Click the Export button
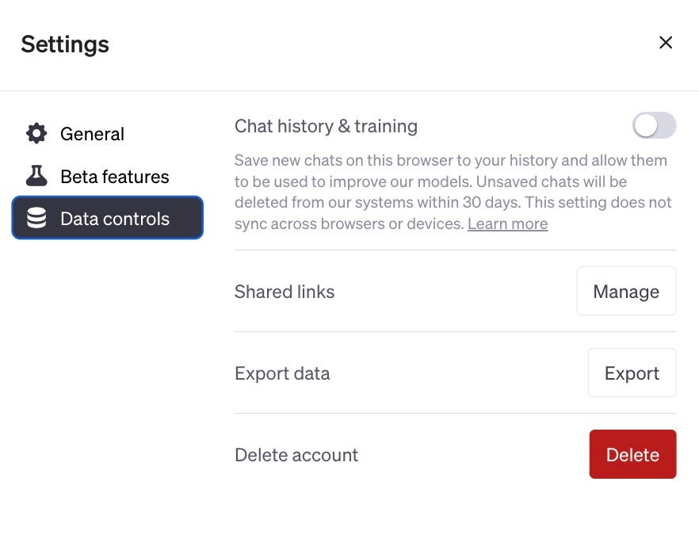 pyautogui.click(x=632, y=373)
